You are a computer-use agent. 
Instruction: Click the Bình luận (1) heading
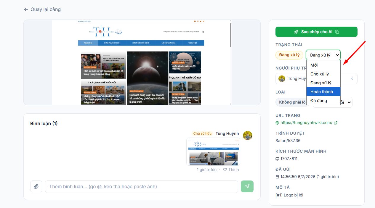(44, 123)
